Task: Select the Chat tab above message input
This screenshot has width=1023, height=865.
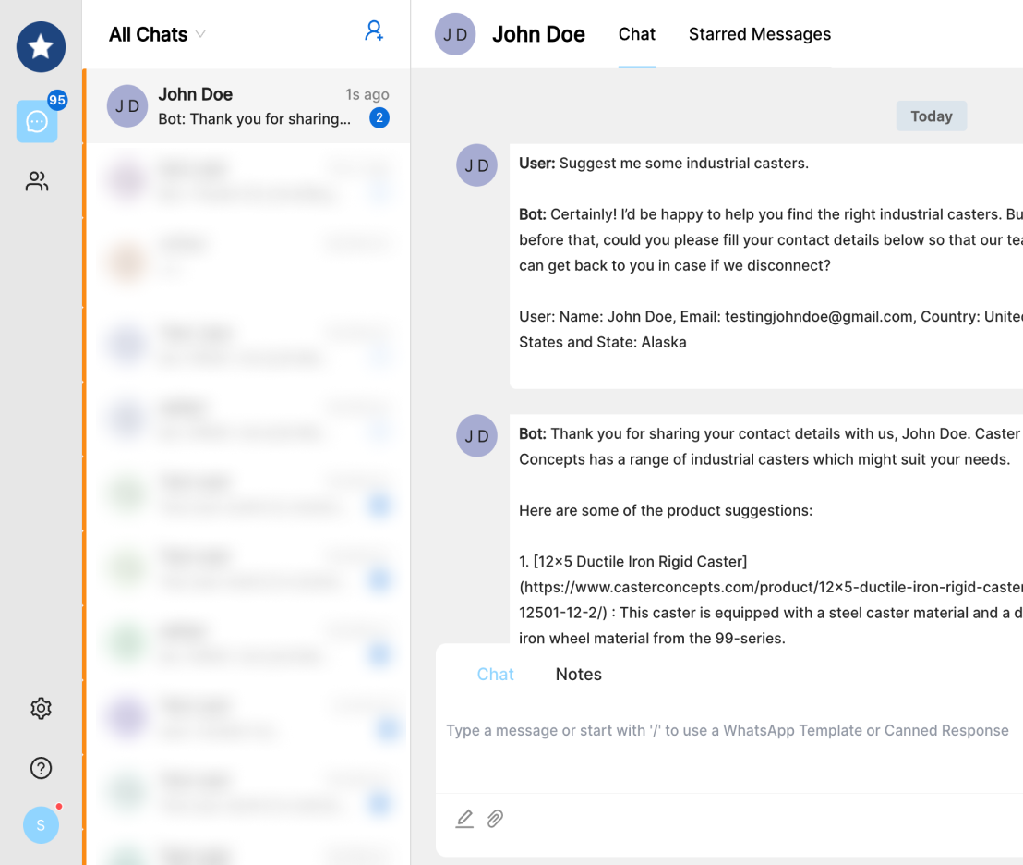Action: pyautogui.click(x=495, y=675)
